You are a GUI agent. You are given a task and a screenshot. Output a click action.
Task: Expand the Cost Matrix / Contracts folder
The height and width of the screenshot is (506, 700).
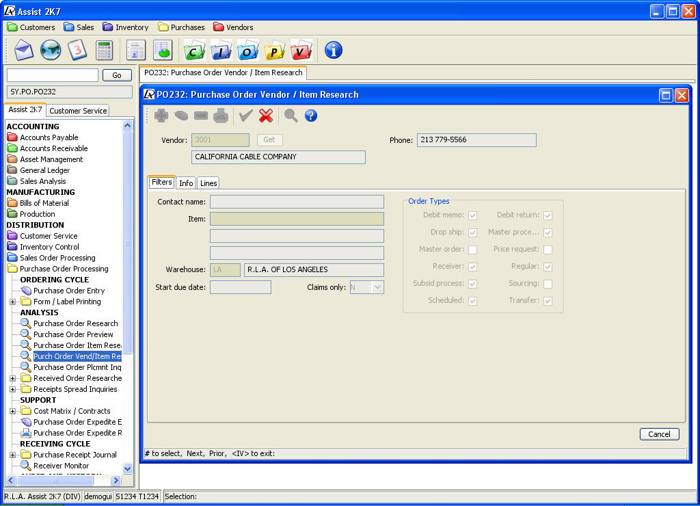click(x=12, y=411)
